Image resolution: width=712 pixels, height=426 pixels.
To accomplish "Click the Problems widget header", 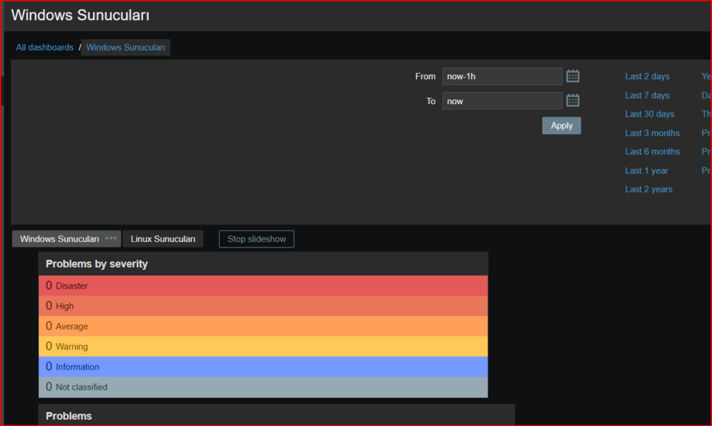I will (277, 415).
